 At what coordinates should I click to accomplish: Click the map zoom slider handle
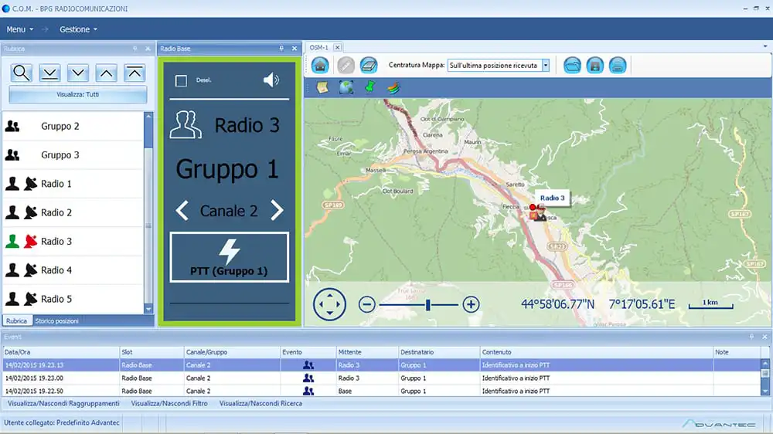click(x=427, y=304)
